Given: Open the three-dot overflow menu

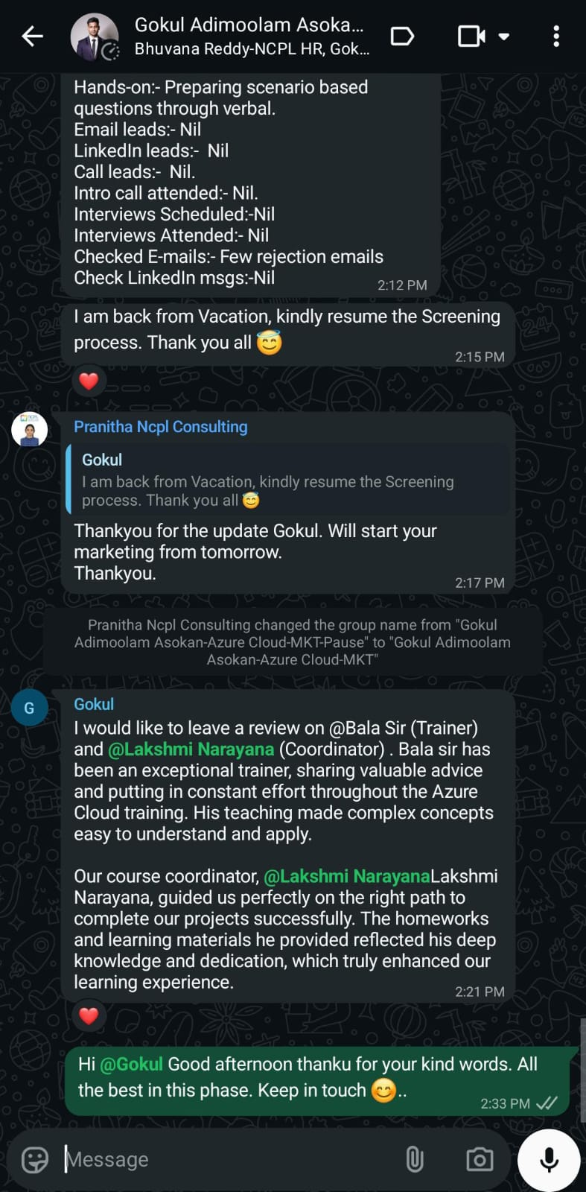Looking at the screenshot, I should point(555,37).
